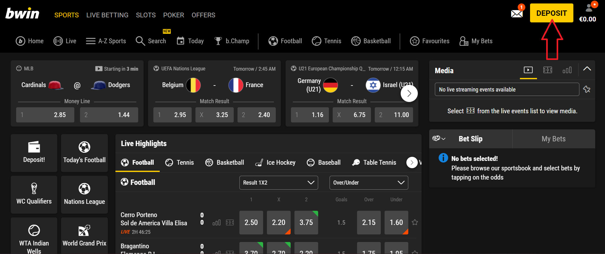605x254 pixels.
Task: Open pitch animation icon for Cerro Porteno match
Action: [230, 223]
